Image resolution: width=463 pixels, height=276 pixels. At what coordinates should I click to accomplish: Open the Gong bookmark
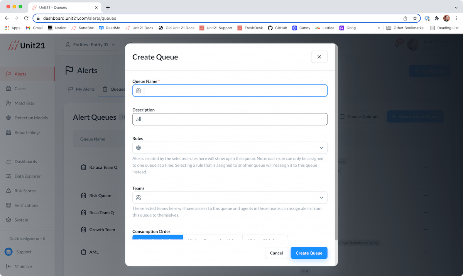(x=347, y=28)
